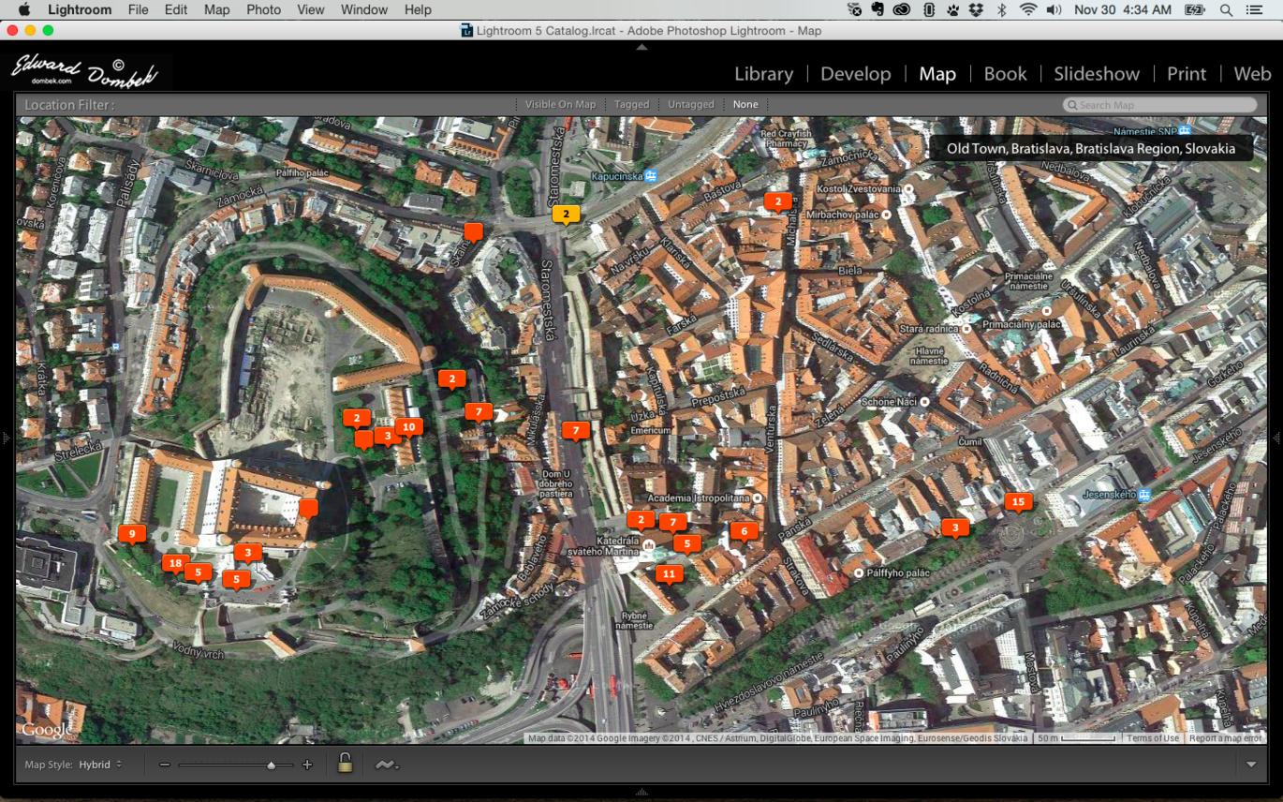Open the GPS tracklog menu icon

pyautogui.click(x=385, y=765)
